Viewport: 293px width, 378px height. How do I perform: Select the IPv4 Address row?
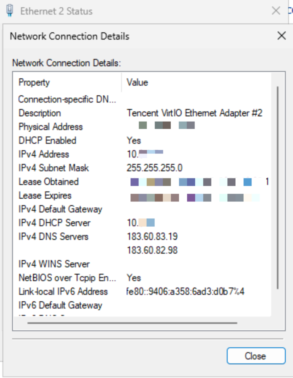(x=44, y=154)
